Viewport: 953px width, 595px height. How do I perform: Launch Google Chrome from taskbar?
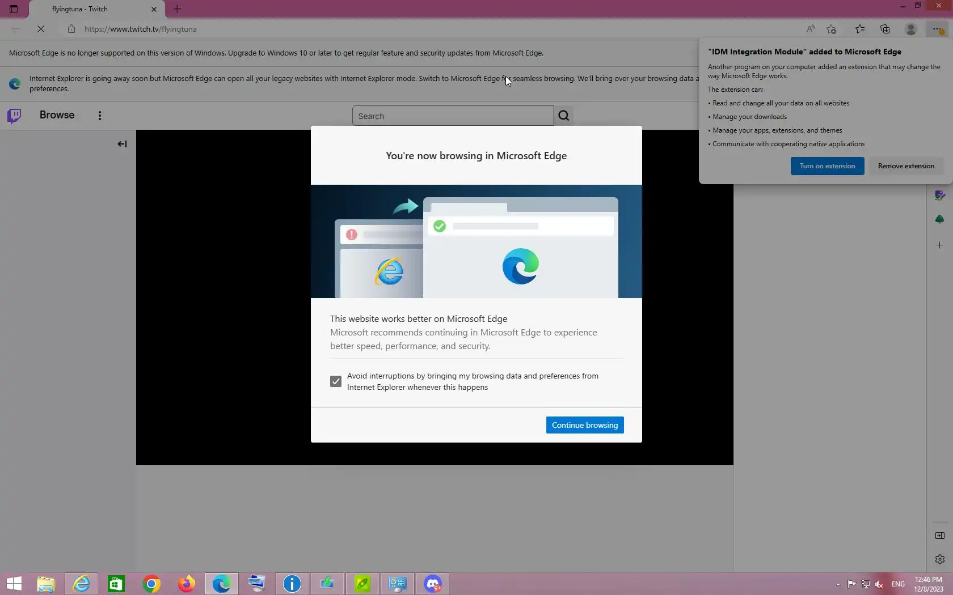(x=151, y=584)
